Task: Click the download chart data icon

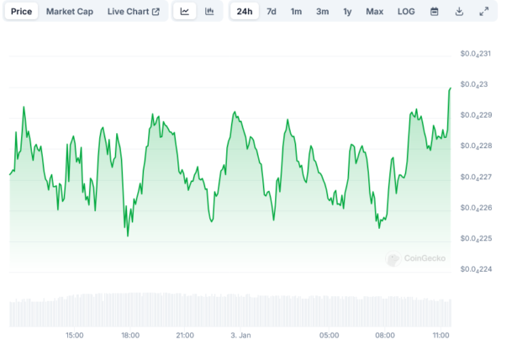Action: 459,12
